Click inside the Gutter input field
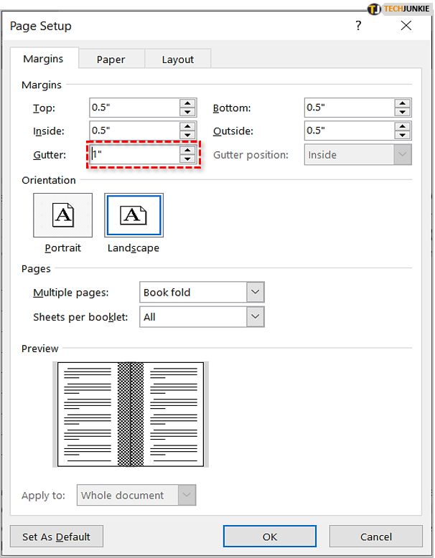The image size is (435, 558). pyautogui.click(x=134, y=154)
